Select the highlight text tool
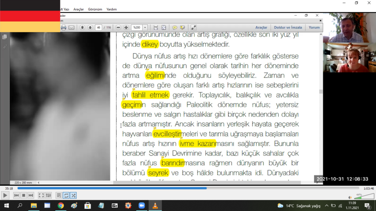Viewport: 376px width, 211px height. 182,27
